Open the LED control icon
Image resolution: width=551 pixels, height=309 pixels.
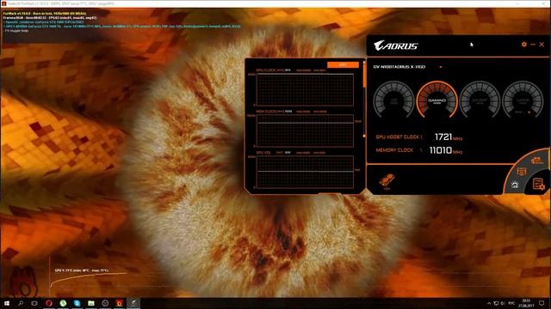coord(515,185)
